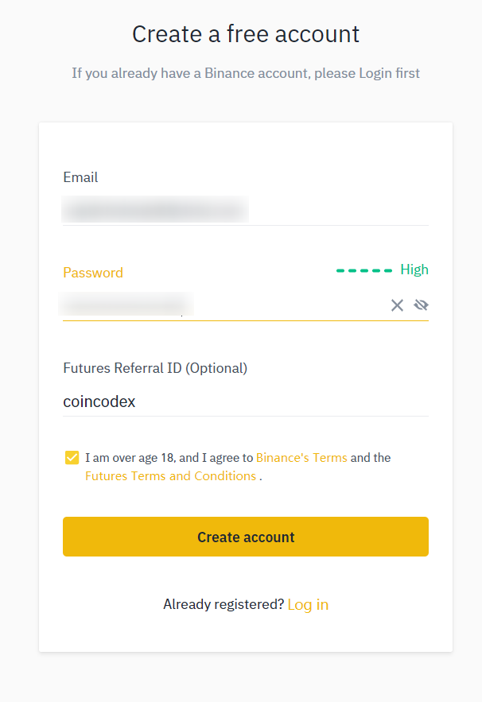Open Binance's Terms

[301, 457]
